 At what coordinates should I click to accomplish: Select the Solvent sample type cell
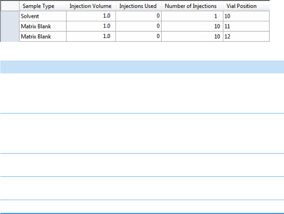(43, 16)
